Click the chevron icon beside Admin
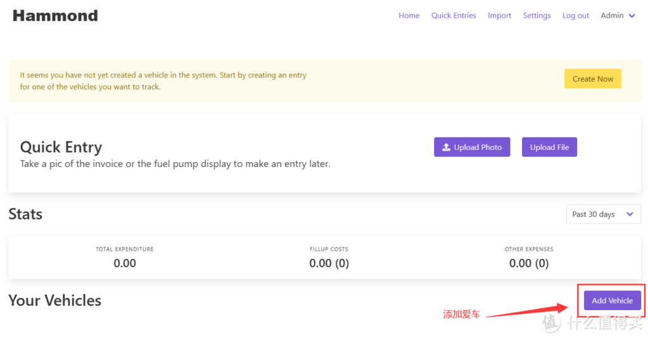The height and width of the screenshot is (338, 648). click(632, 16)
